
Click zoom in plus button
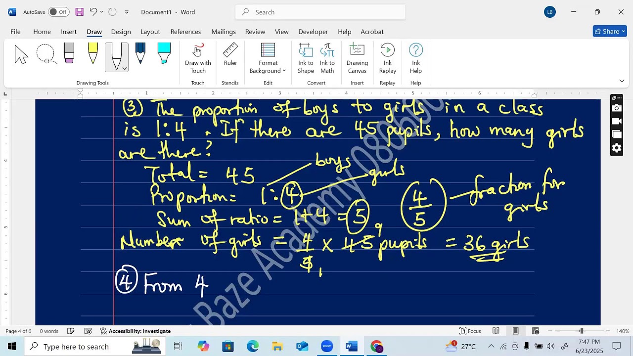[608, 331]
